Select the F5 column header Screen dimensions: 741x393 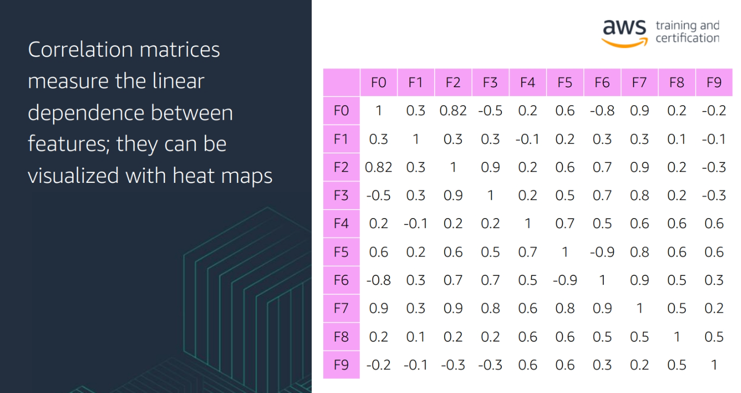565,82
